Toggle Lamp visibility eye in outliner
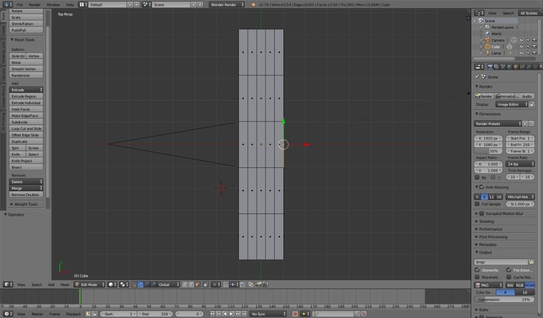Image resolution: width=543 pixels, height=318 pixels. pyautogui.click(x=521, y=53)
